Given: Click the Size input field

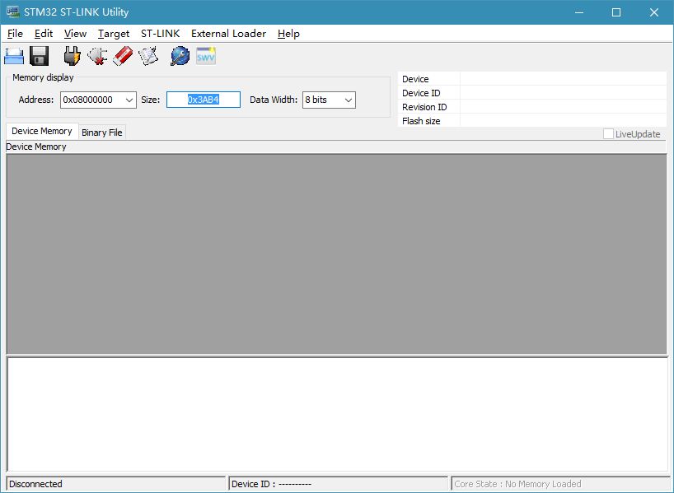Looking at the screenshot, I should point(204,100).
